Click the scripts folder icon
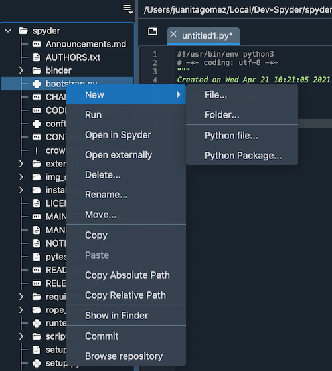The width and height of the screenshot is (332, 371). pos(37,336)
